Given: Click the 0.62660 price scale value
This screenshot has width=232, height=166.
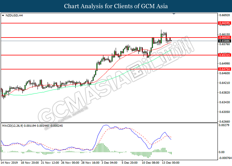Looking at the screenshot, I should pos(225,122).
